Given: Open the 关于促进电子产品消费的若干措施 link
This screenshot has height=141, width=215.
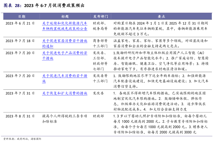Looking at the screenshot, I should (65, 56).
